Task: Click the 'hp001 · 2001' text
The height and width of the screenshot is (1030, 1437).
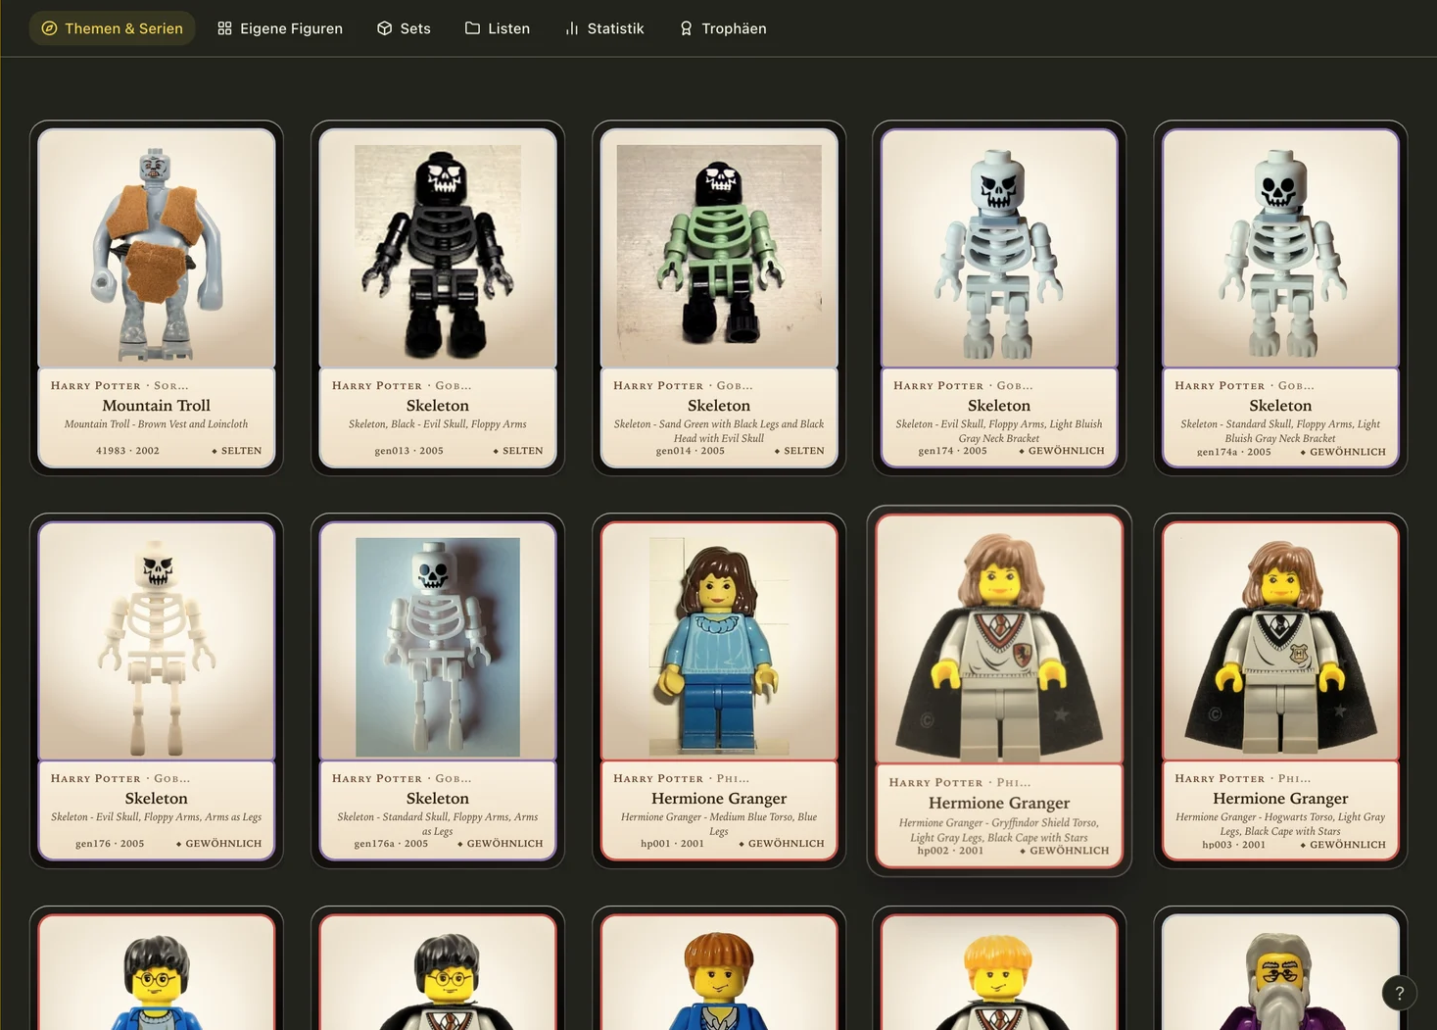Action: (672, 844)
